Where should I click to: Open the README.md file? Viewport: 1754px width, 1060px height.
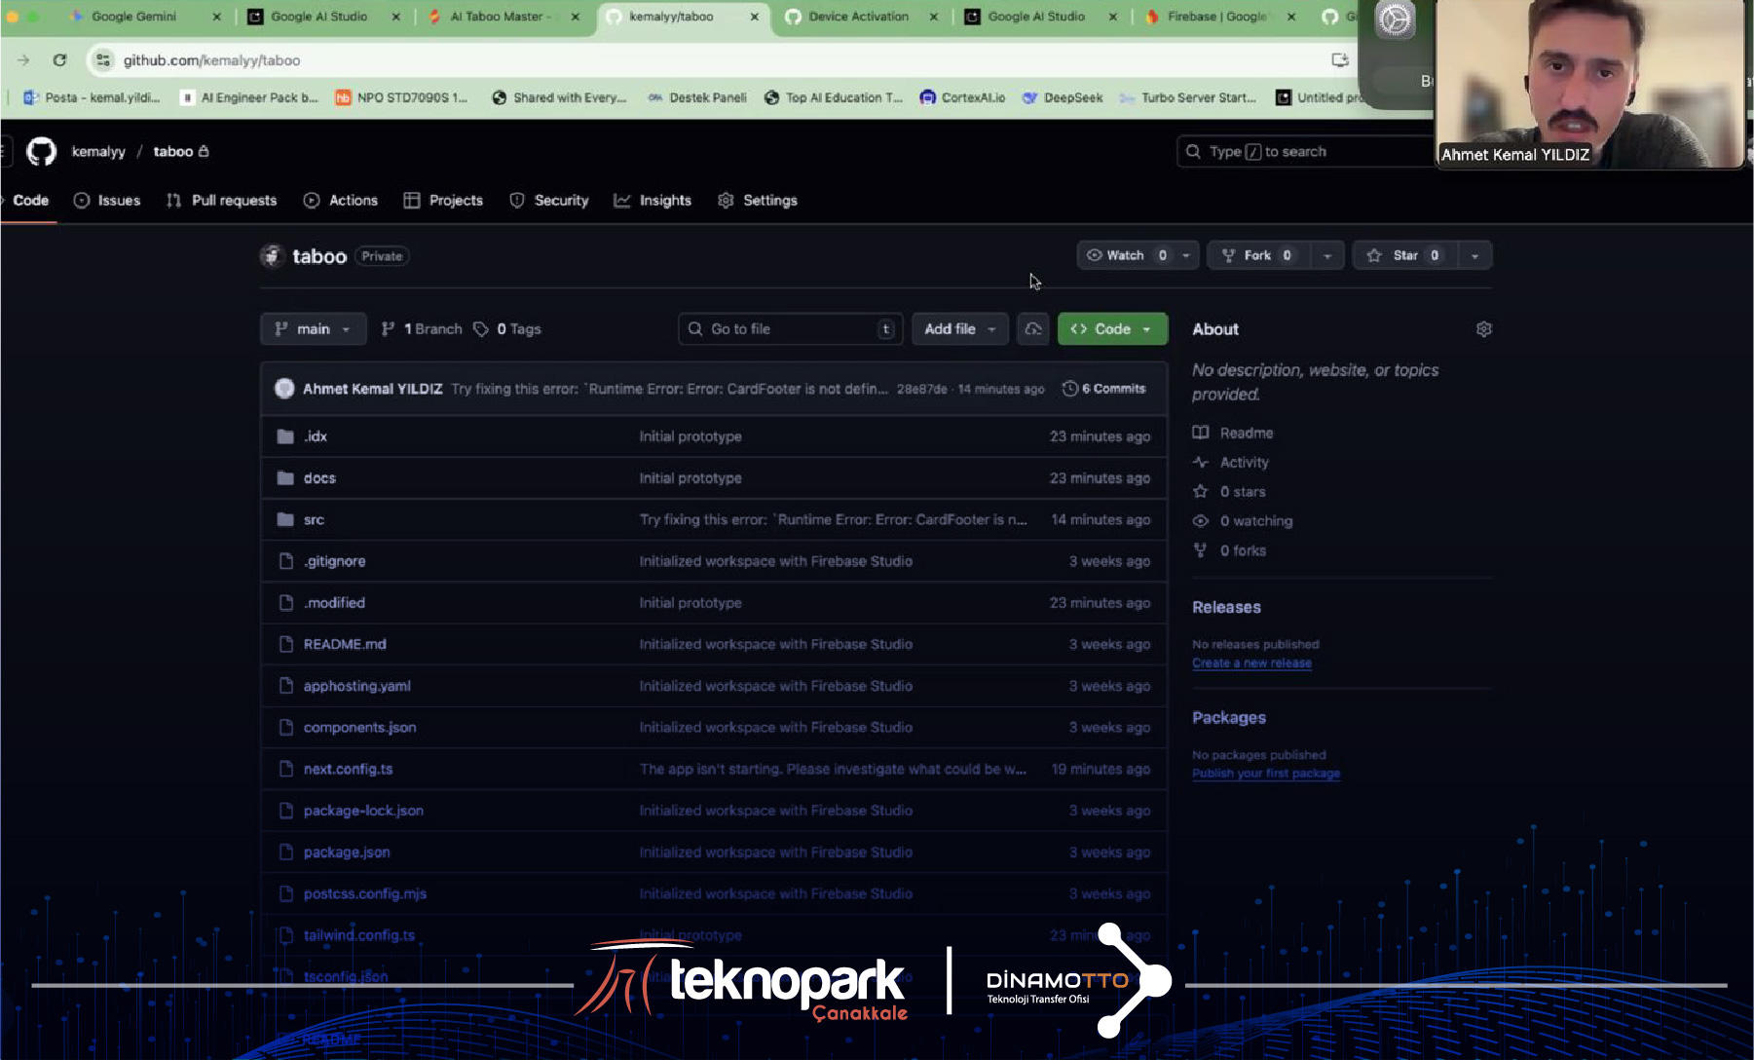tap(345, 645)
